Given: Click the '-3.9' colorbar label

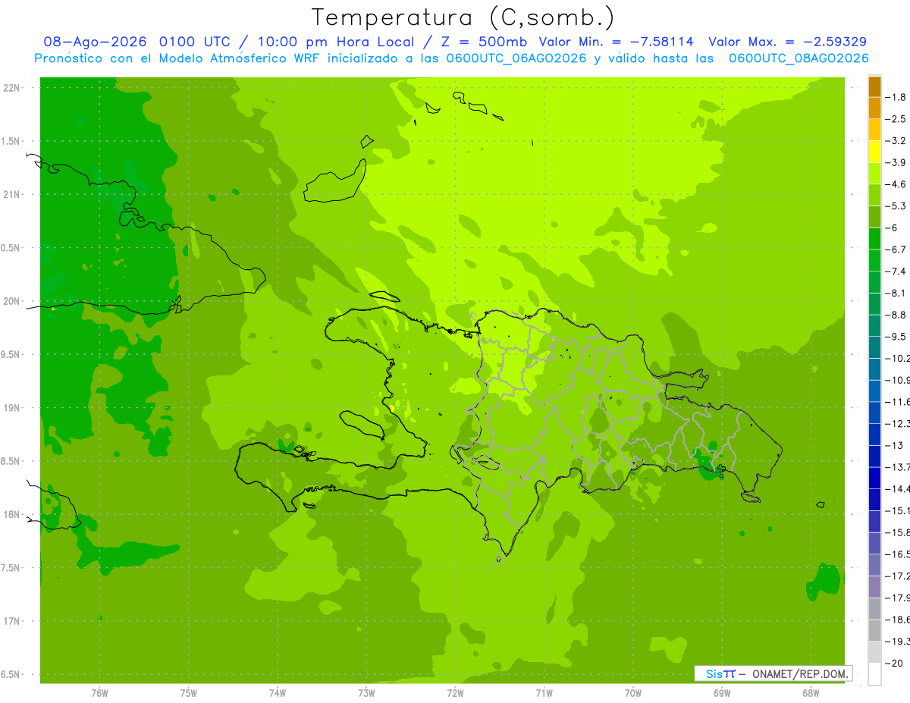Looking at the screenshot, I should pos(896,162).
